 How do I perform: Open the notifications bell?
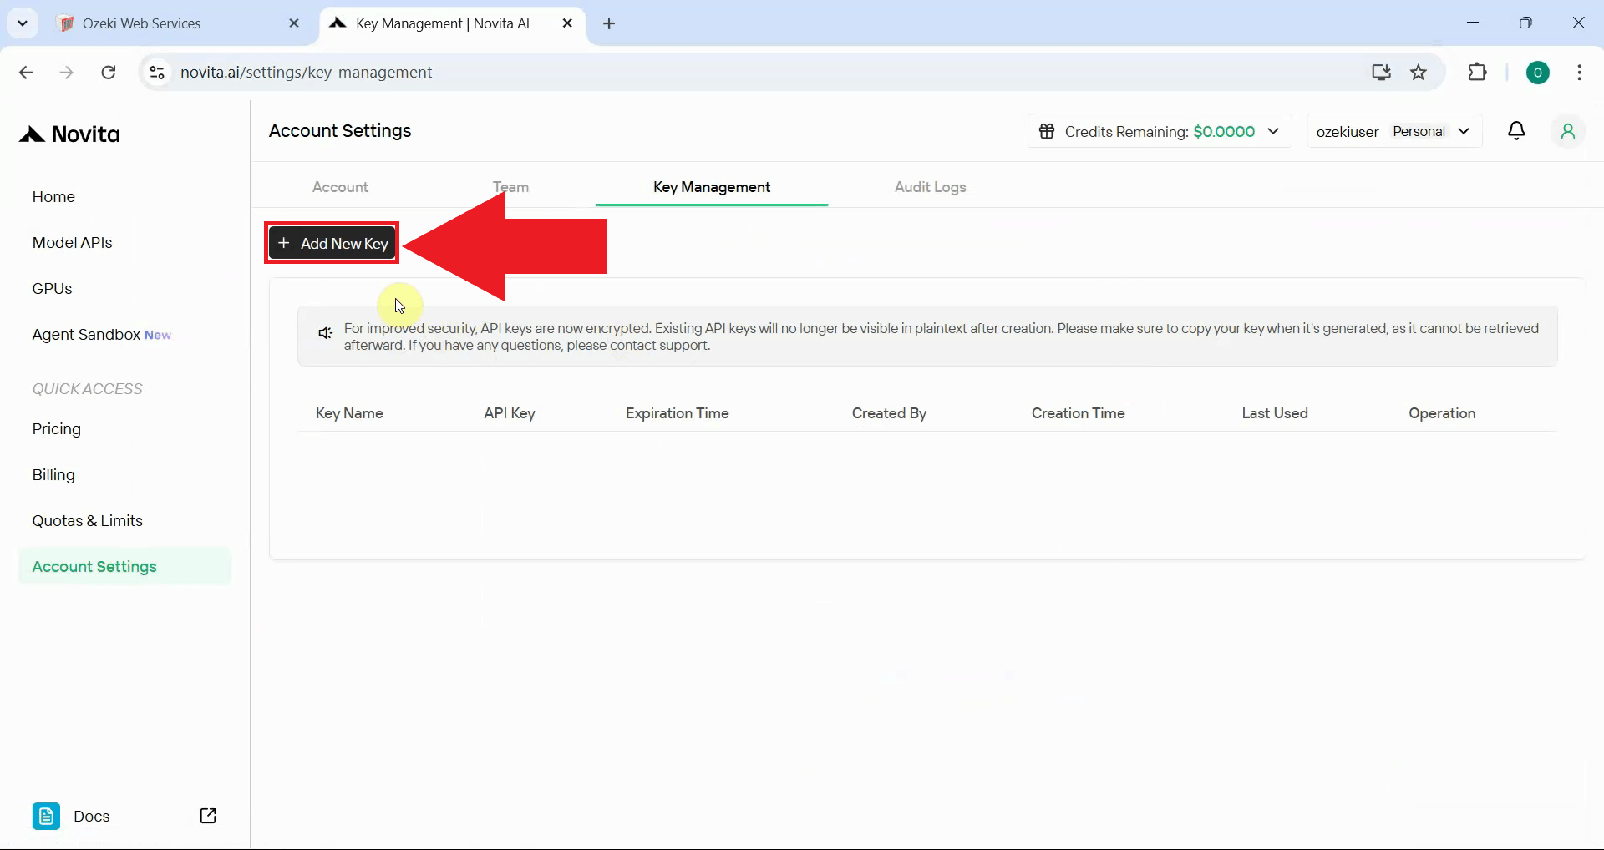1516,130
